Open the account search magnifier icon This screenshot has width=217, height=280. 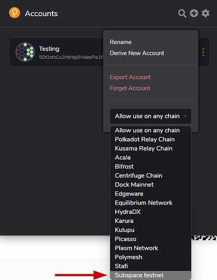click(182, 13)
